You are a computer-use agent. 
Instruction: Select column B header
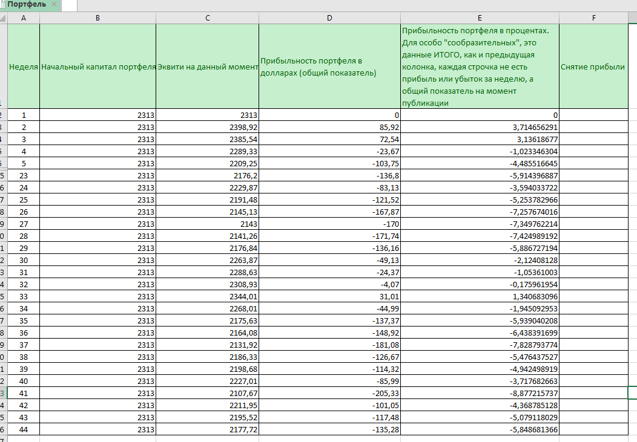click(97, 18)
